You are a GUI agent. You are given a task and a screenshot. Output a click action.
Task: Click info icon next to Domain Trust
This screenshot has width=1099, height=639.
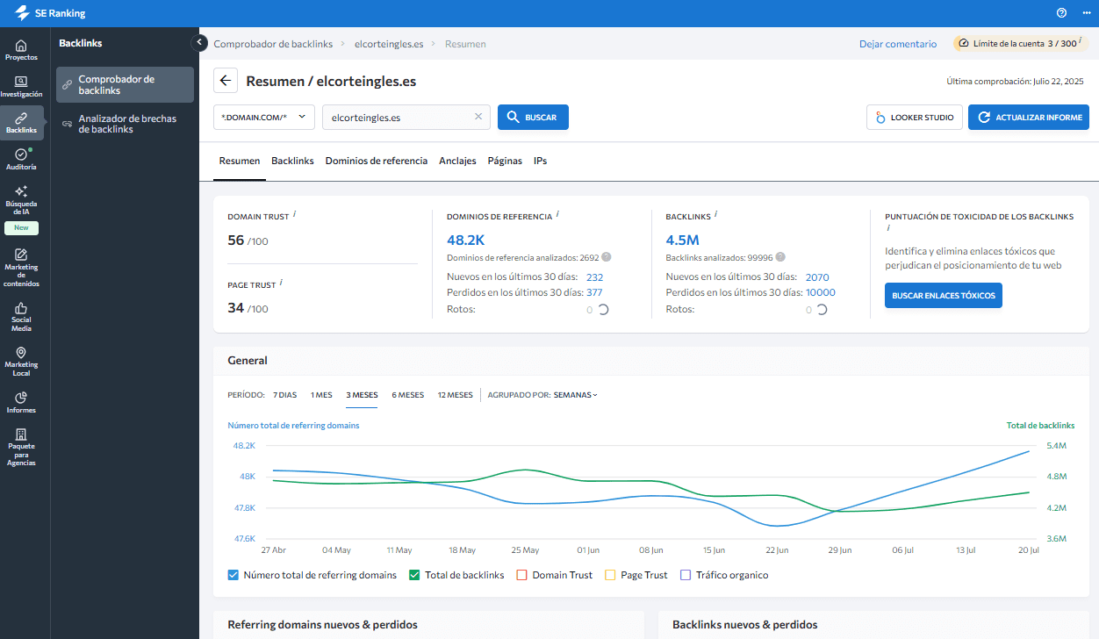[294, 214]
